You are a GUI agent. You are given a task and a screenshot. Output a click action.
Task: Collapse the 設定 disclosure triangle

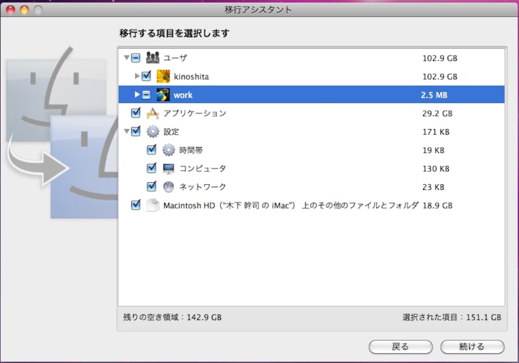[x=127, y=132]
